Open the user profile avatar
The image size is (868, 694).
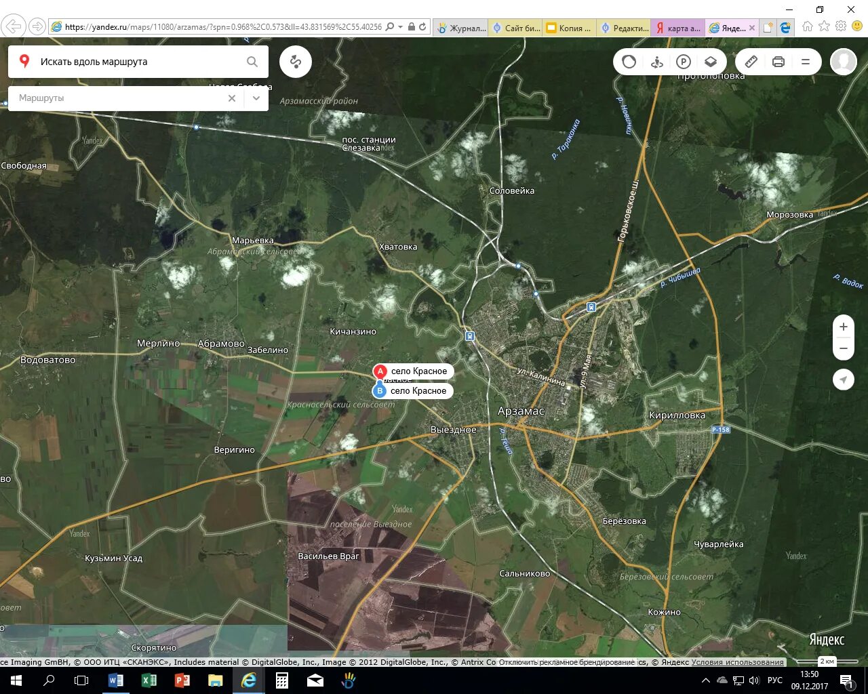pyautogui.click(x=844, y=62)
